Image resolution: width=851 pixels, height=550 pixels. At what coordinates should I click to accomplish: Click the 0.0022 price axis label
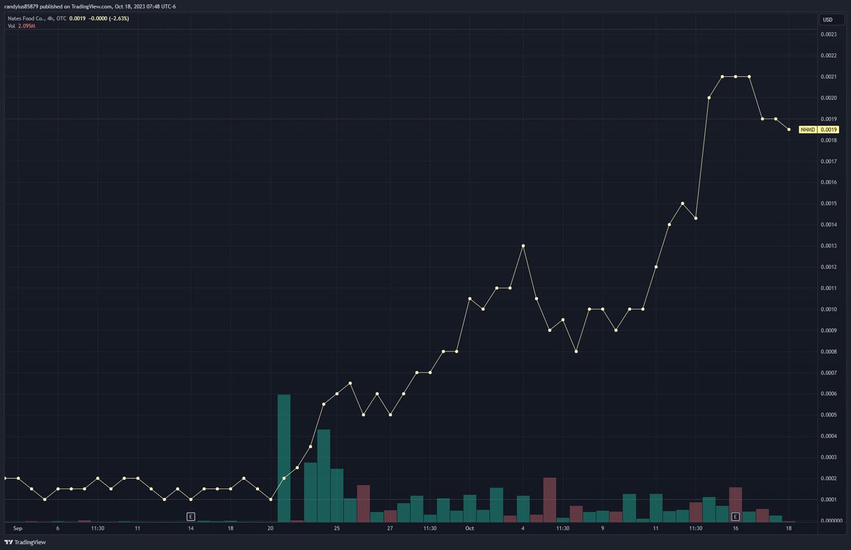click(x=828, y=55)
